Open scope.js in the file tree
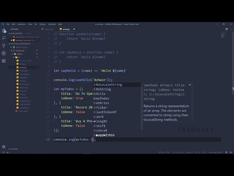Image resolution: width=234 pixels, height=176 pixels. click(x=23, y=91)
